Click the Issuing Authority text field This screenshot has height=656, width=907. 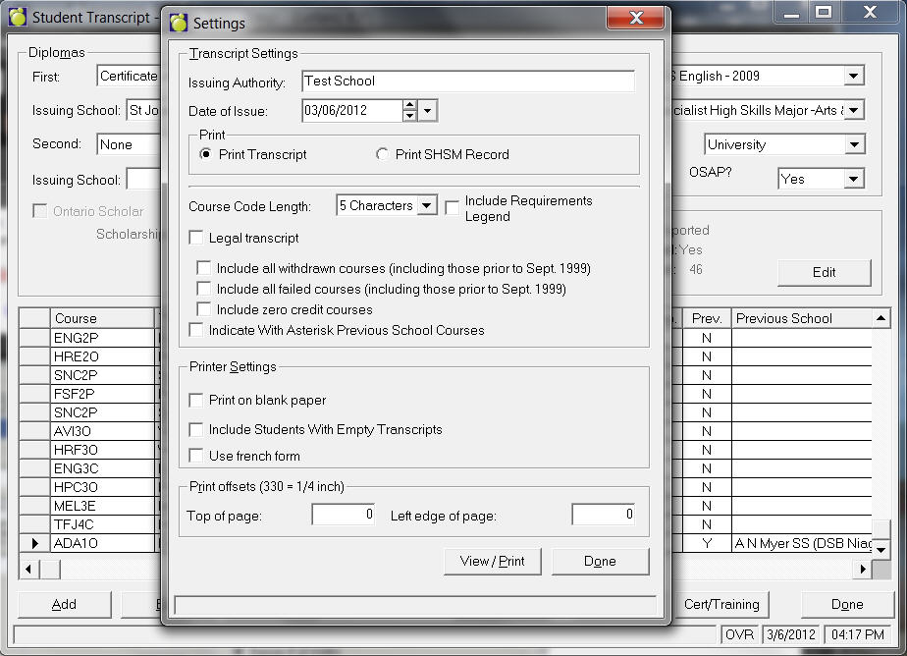pyautogui.click(x=467, y=82)
